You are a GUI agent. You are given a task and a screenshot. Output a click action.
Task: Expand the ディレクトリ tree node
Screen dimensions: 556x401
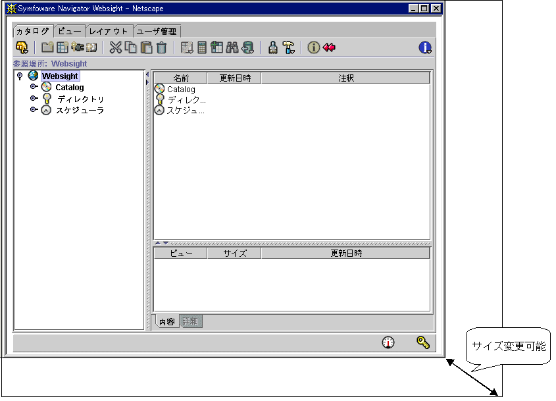click(34, 99)
